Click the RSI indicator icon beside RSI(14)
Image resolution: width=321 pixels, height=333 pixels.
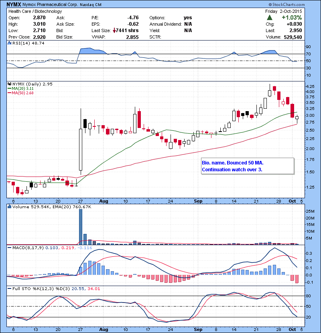(x=9, y=43)
